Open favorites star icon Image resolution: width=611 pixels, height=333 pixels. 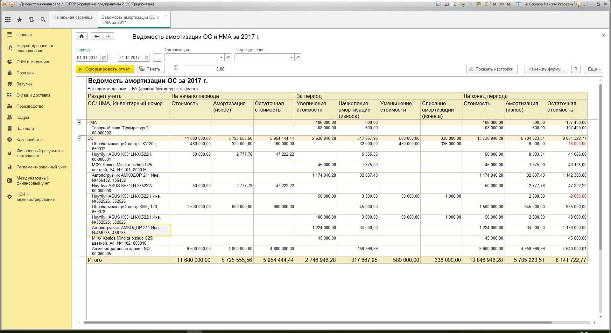click(x=20, y=20)
